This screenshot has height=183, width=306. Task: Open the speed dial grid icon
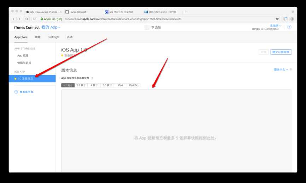point(34,19)
